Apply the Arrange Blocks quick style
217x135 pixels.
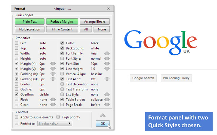click(95, 22)
